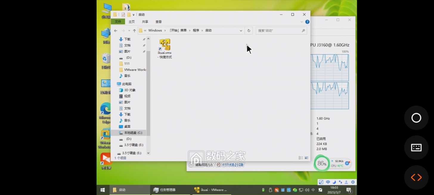Click Windows in address breadcrumb
The width and height of the screenshot is (434, 195).
(155, 30)
